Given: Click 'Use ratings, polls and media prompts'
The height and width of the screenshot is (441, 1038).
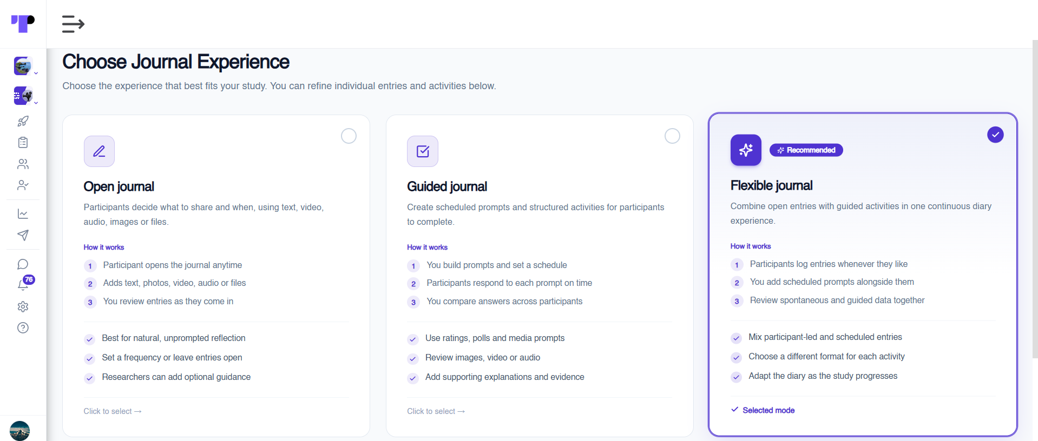Looking at the screenshot, I should (x=495, y=338).
